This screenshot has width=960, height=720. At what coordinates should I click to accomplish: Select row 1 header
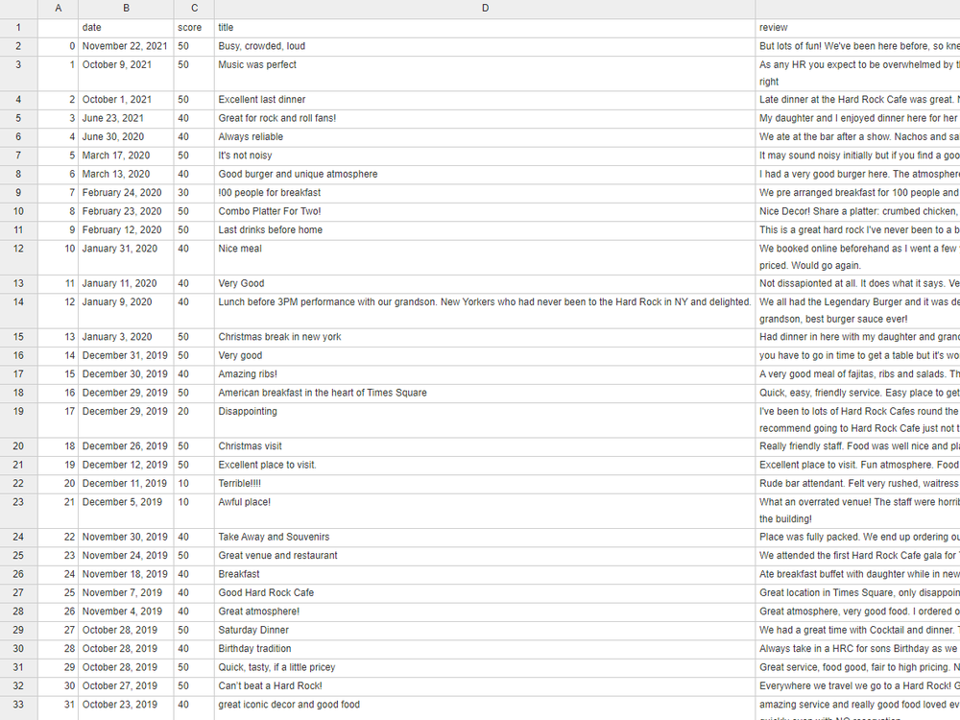pyautogui.click(x=18, y=28)
